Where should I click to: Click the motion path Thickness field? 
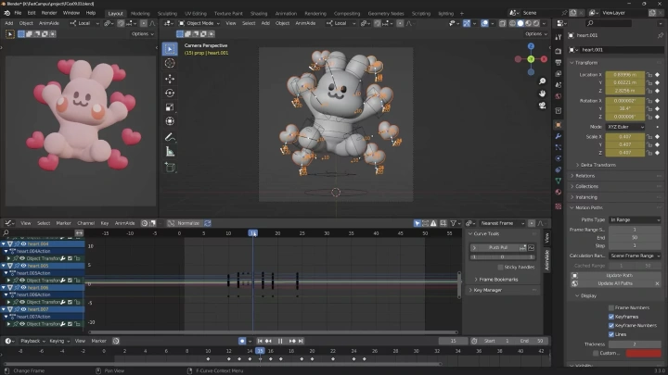pos(635,344)
